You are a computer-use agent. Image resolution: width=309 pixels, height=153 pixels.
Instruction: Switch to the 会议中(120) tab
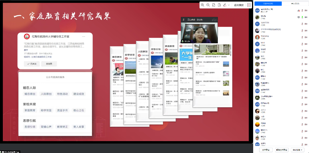click(x=268, y=3)
